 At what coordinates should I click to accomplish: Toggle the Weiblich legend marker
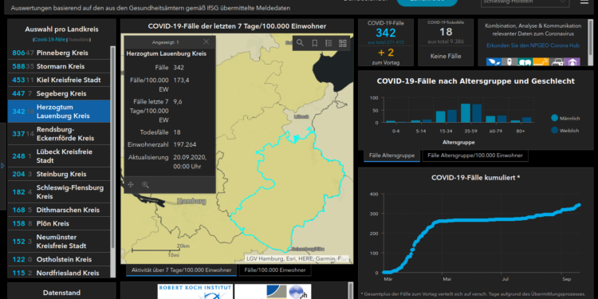tap(554, 130)
